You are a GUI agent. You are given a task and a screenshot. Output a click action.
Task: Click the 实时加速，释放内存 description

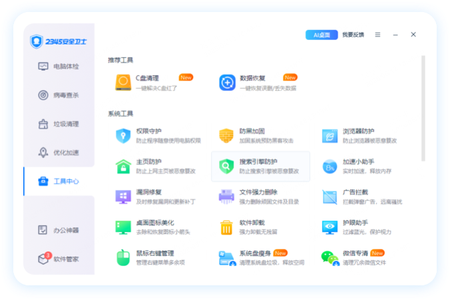click(x=367, y=171)
